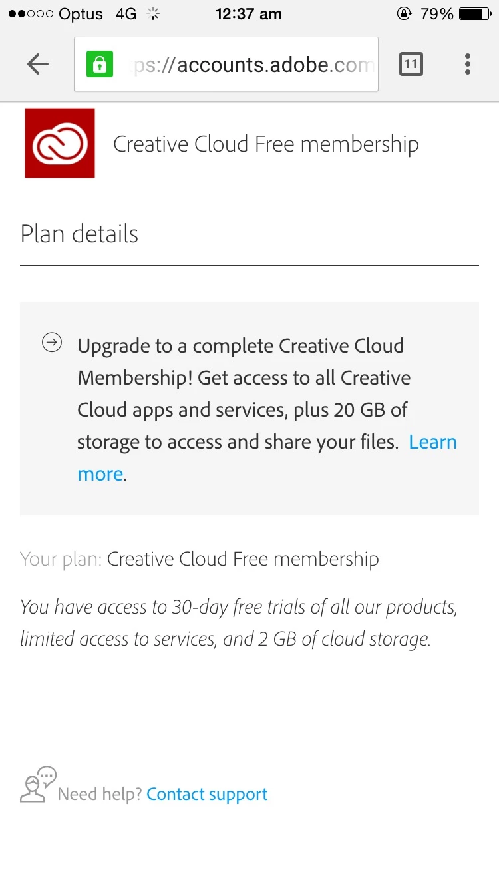499x888 pixels.
Task: Tap the Plan details section heading
Action: pos(80,234)
